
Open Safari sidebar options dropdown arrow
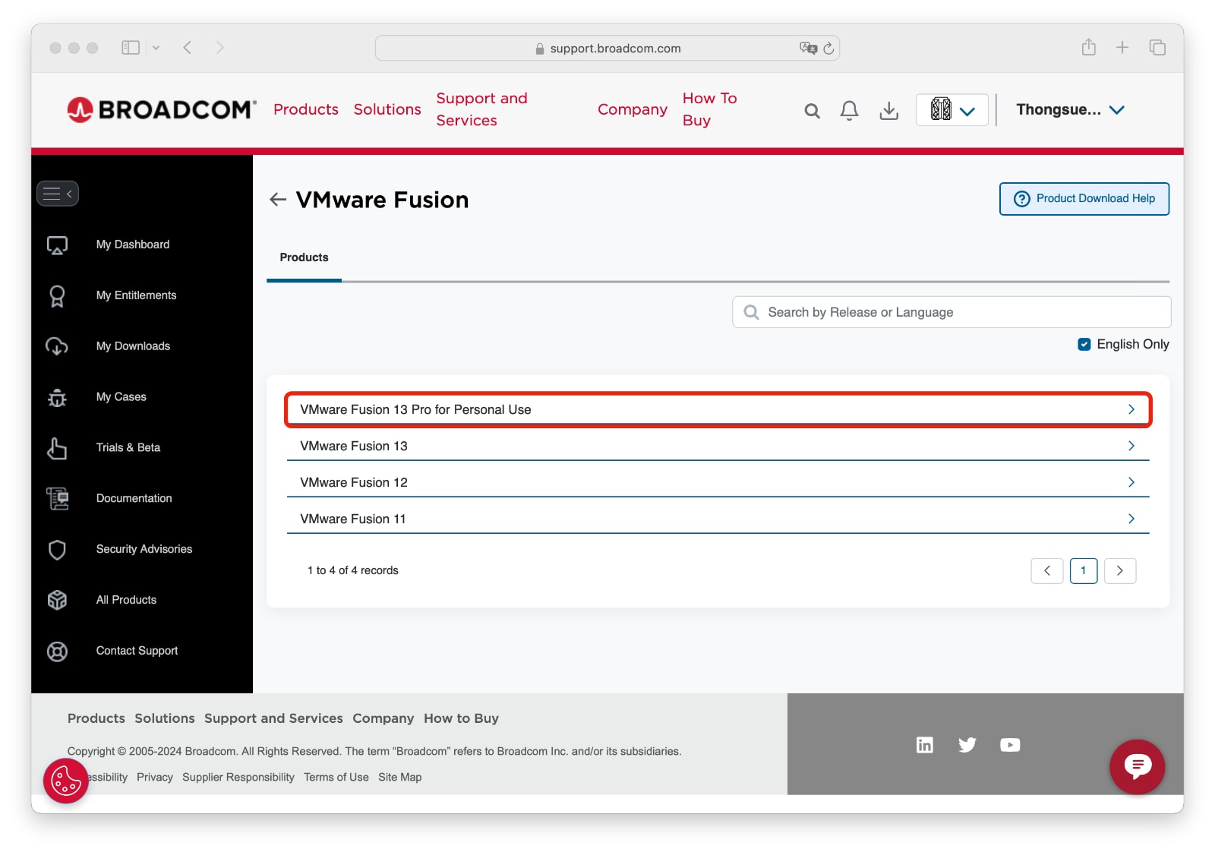(156, 47)
